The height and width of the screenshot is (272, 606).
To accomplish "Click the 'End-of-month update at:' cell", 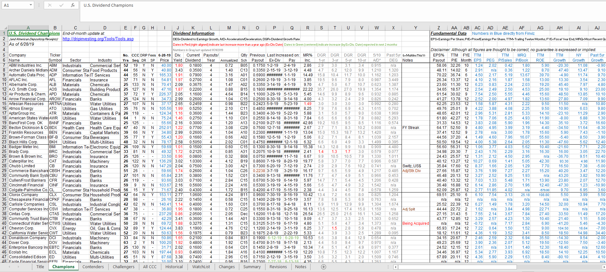I will [84, 34].
